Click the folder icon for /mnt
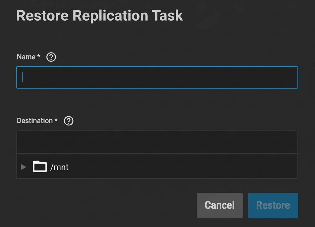315x227 pixels. (40, 166)
